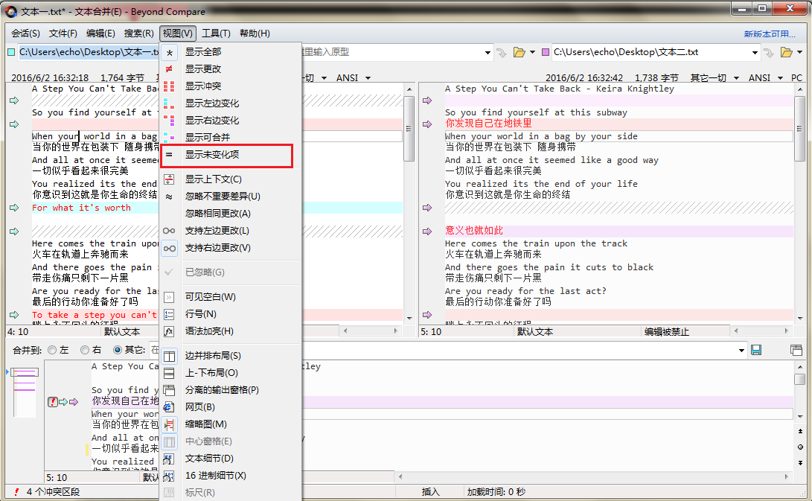Click the save merged output disk icon
This screenshot has height=501, width=812.
(756, 350)
